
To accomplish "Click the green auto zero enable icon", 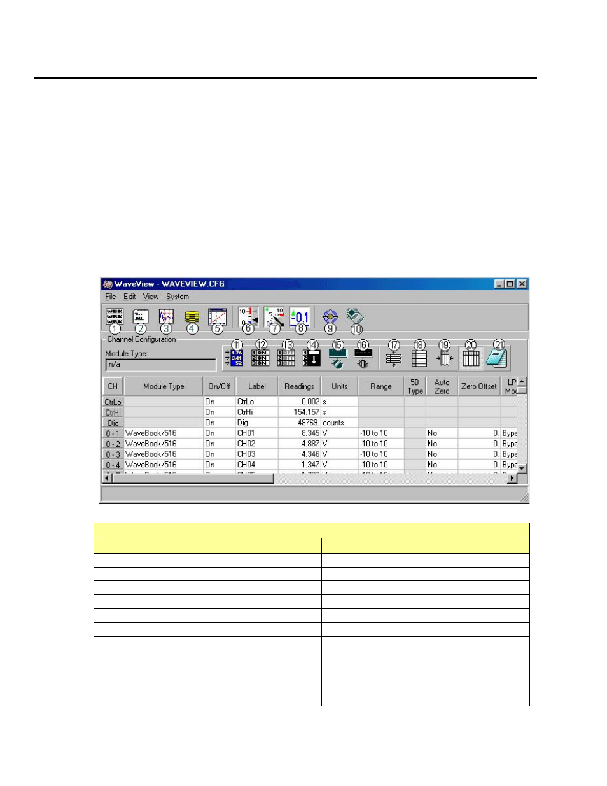I will [x=337, y=358].
